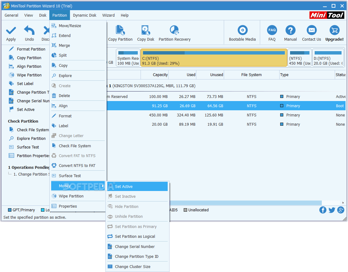Click the Upgrade! cart icon
This screenshot has width=348, height=272.
click(x=334, y=30)
